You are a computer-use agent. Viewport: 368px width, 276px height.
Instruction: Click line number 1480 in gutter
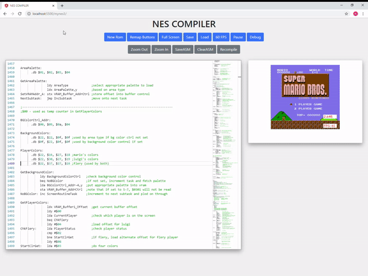coord(11,164)
